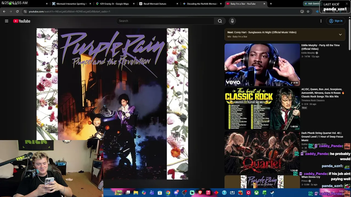Viewport: 351px width, 197px height.
Task: Go forward in browser history
Action: (x=11, y=11)
